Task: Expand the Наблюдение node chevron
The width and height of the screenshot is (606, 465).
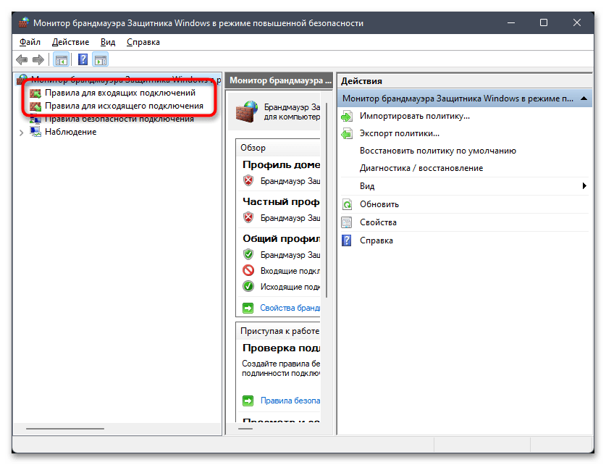Action: [x=22, y=133]
